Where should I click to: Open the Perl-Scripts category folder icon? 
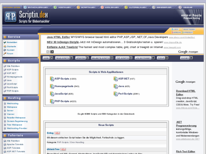(116, 94)
